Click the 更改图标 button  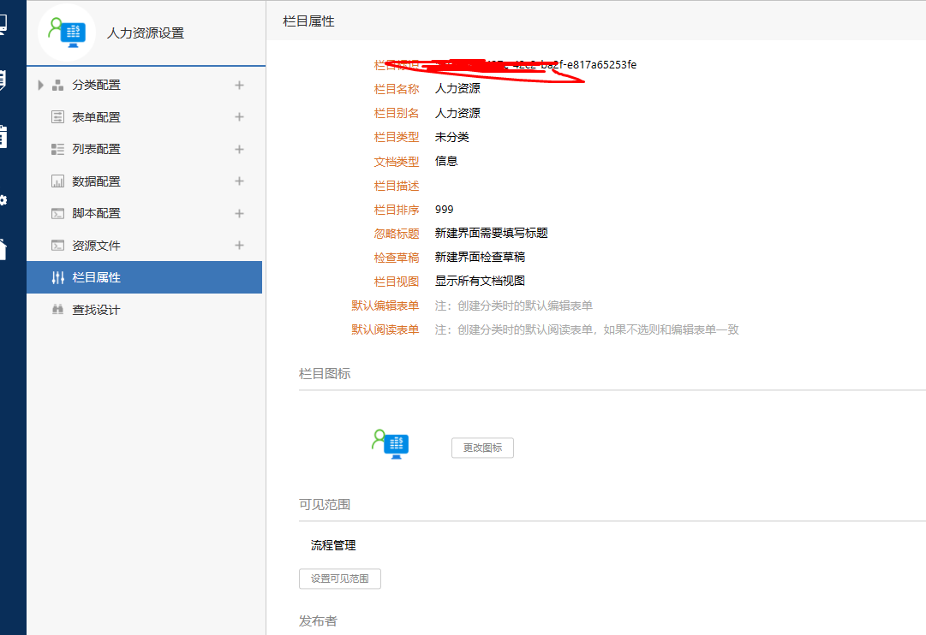click(x=482, y=448)
